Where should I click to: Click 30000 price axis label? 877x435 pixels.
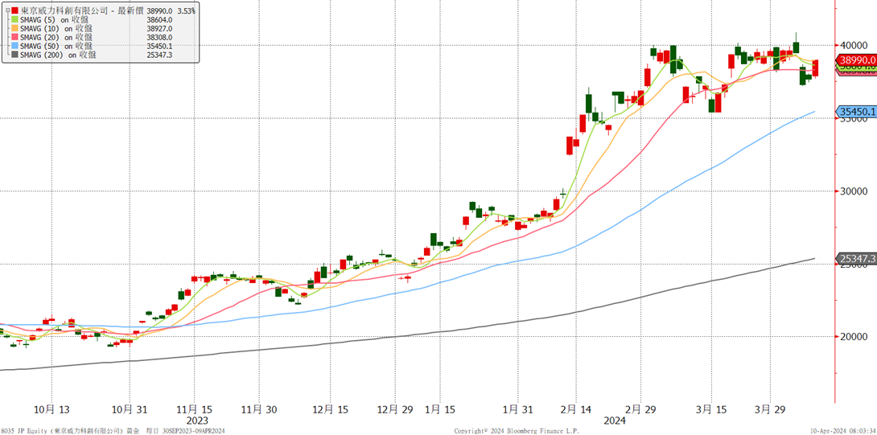(x=852, y=191)
